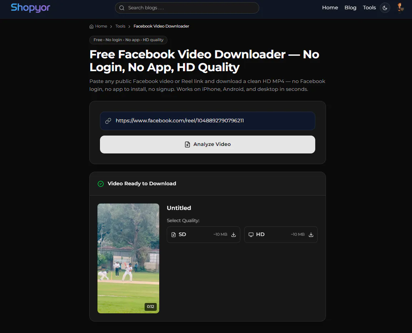Click Video Ready to Download heading

click(142, 183)
